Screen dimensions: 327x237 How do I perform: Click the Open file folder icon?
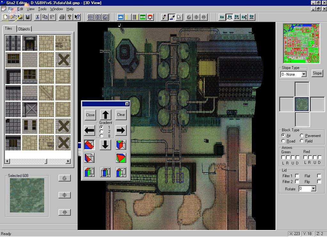(13, 17)
